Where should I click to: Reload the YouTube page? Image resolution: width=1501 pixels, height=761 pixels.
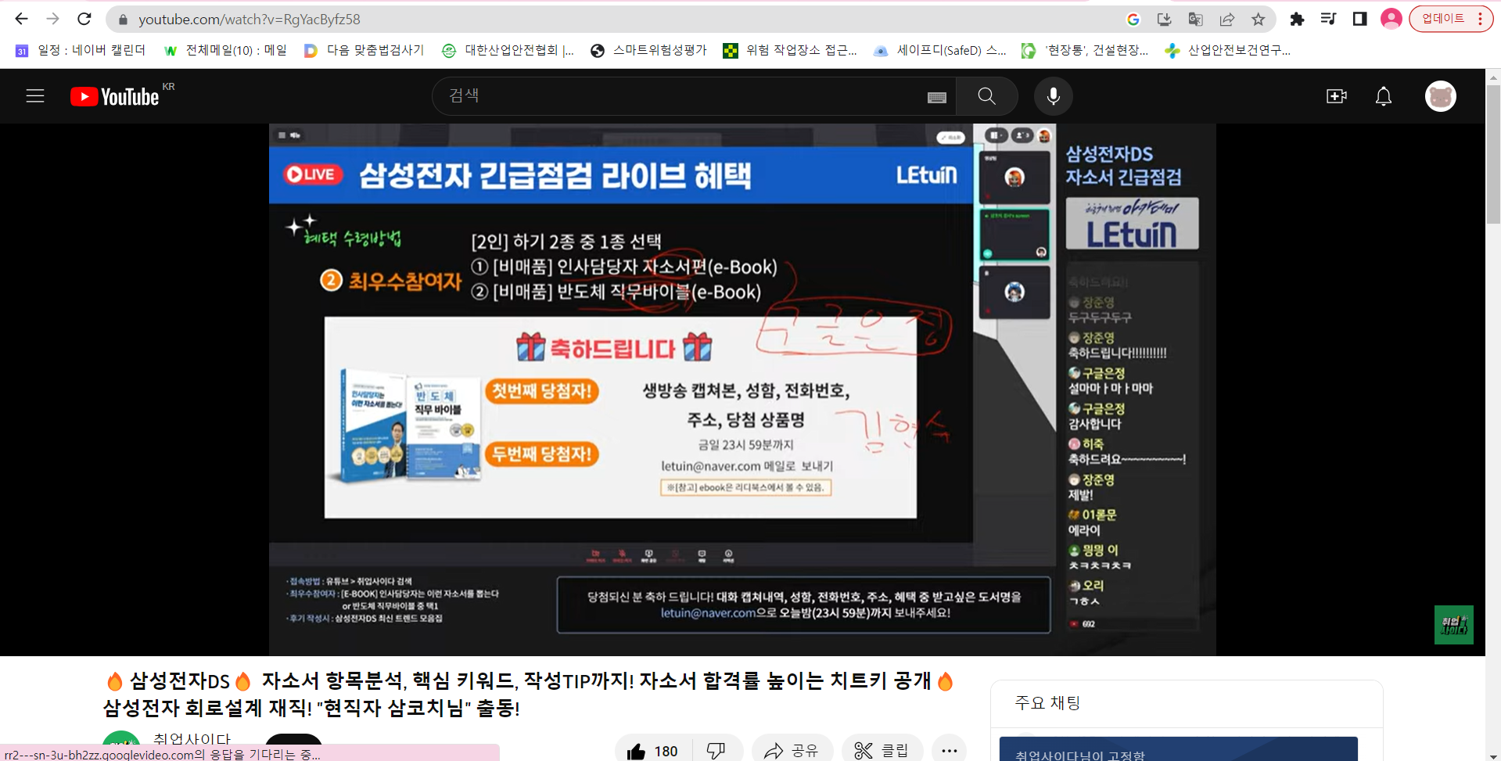click(x=84, y=19)
